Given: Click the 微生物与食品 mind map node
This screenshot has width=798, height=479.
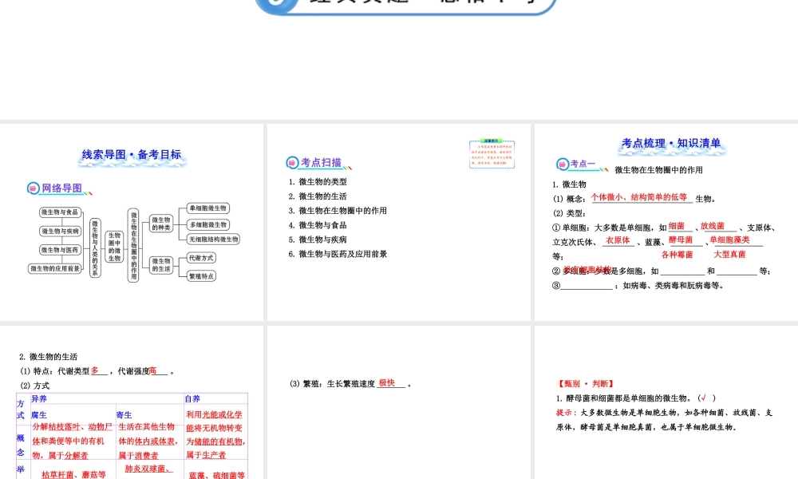Looking at the screenshot, I should 61,212.
